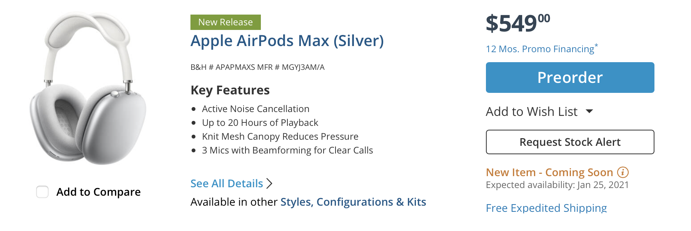Click the New Release green badge

225,22
